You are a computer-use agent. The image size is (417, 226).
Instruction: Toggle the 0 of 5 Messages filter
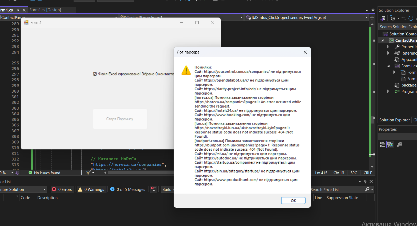[128, 190]
